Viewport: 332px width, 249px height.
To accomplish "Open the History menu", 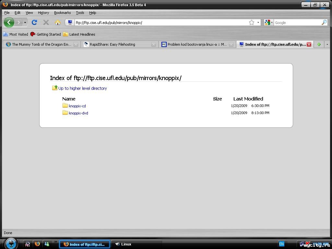I will [43, 13].
